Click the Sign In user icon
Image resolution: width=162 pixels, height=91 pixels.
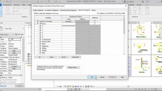[x=128, y=2]
